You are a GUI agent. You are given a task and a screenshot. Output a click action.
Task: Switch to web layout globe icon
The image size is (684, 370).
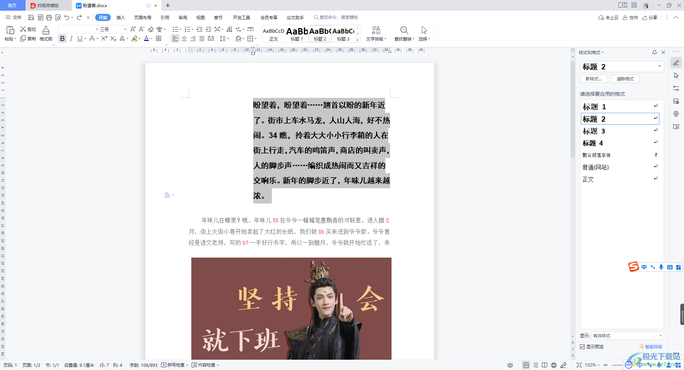pos(554,365)
